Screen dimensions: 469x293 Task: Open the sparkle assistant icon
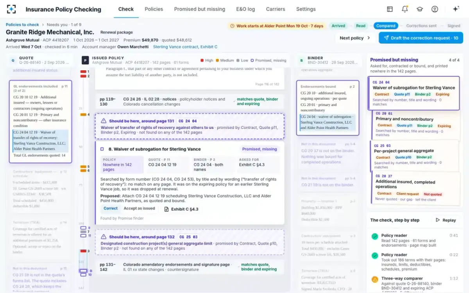pyautogui.click(x=456, y=9)
